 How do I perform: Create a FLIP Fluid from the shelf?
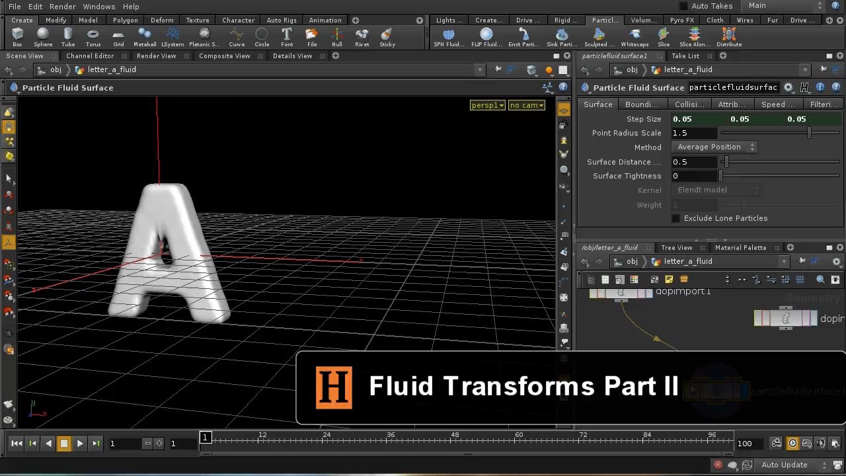486,36
